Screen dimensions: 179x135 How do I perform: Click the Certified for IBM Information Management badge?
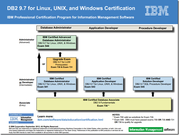pos(21,119)
